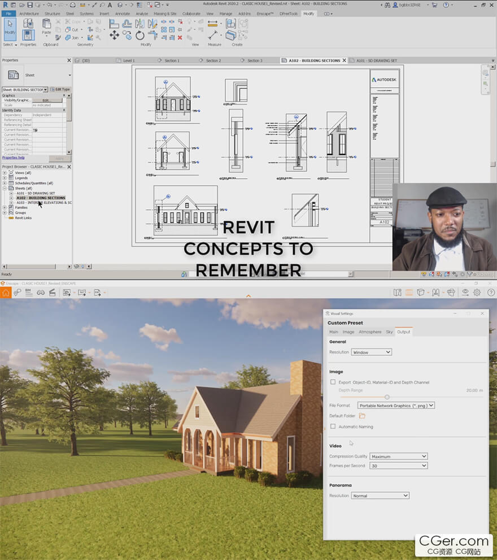This screenshot has width=497, height=560.
Task: Click the Enscape BIM info icon
Action: [x=29, y=293]
